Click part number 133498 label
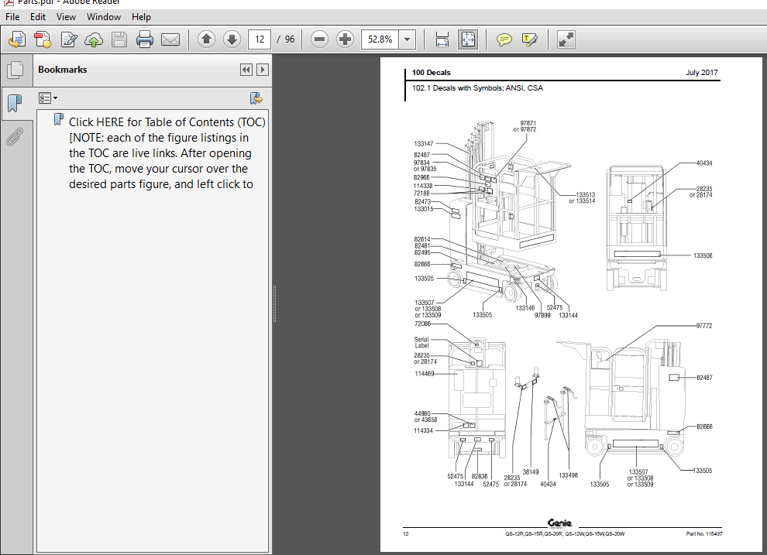767x555 pixels. (x=569, y=474)
